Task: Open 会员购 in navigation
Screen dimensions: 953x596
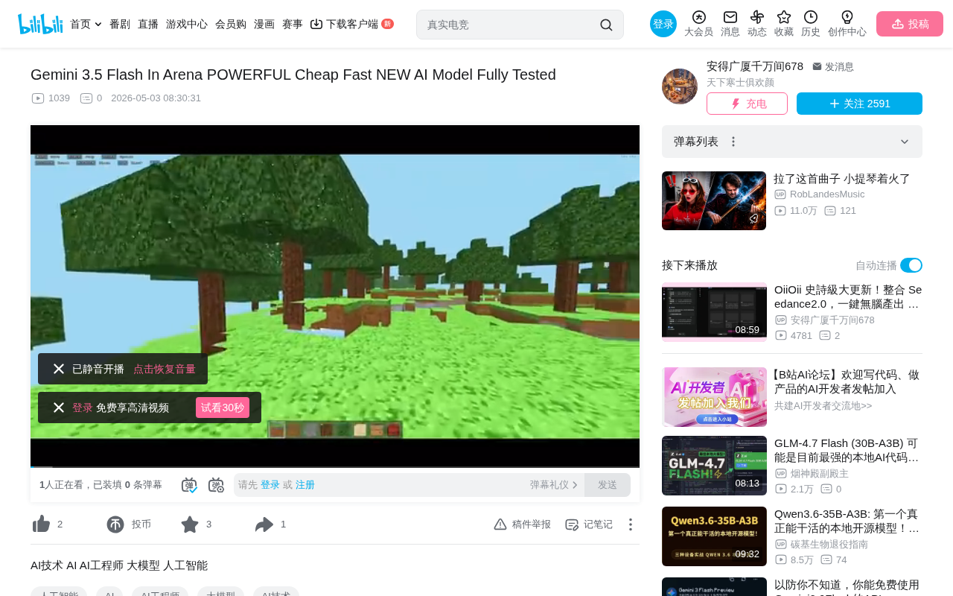Action: pos(231,25)
